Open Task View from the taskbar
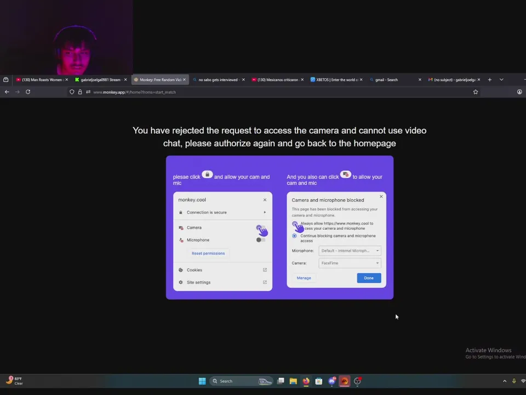The height and width of the screenshot is (395, 526). coord(281,381)
